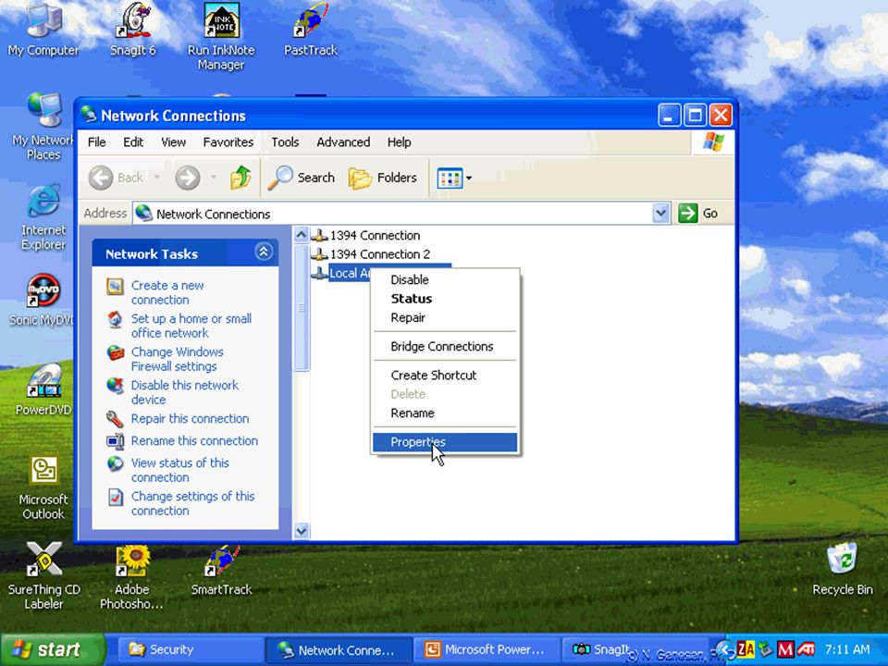Image resolution: width=888 pixels, height=666 pixels.
Task: Open the Favorites menu
Action: (x=228, y=142)
